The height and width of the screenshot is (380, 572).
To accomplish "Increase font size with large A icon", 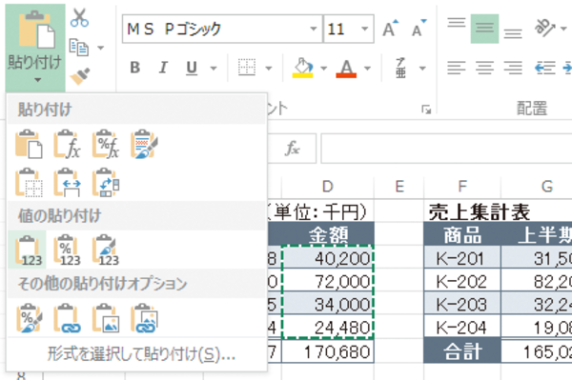I will pos(390,29).
